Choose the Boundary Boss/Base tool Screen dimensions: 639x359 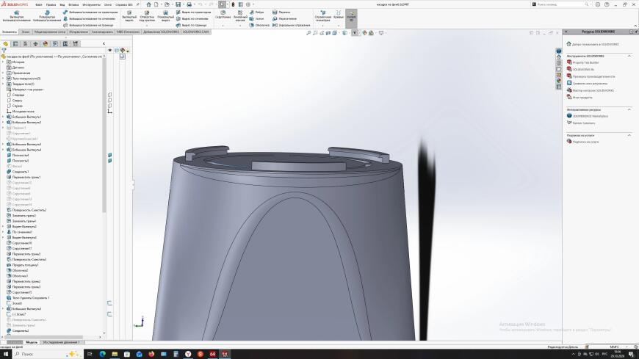click(88, 25)
